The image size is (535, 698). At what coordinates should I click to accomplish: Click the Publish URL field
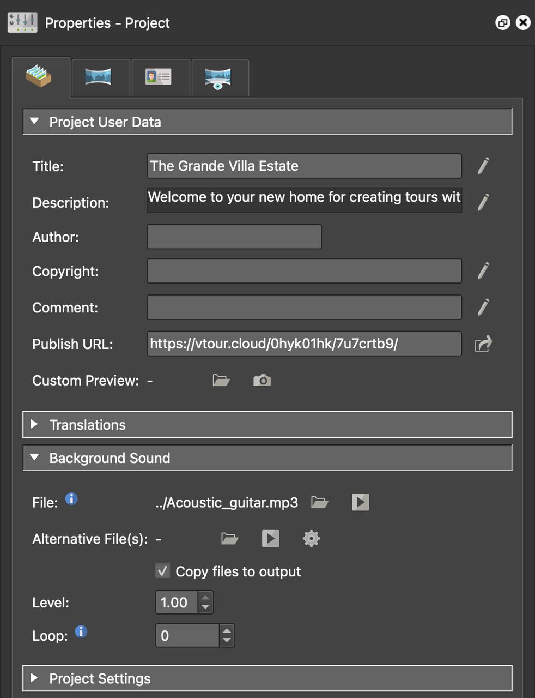(x=304, y=344)
